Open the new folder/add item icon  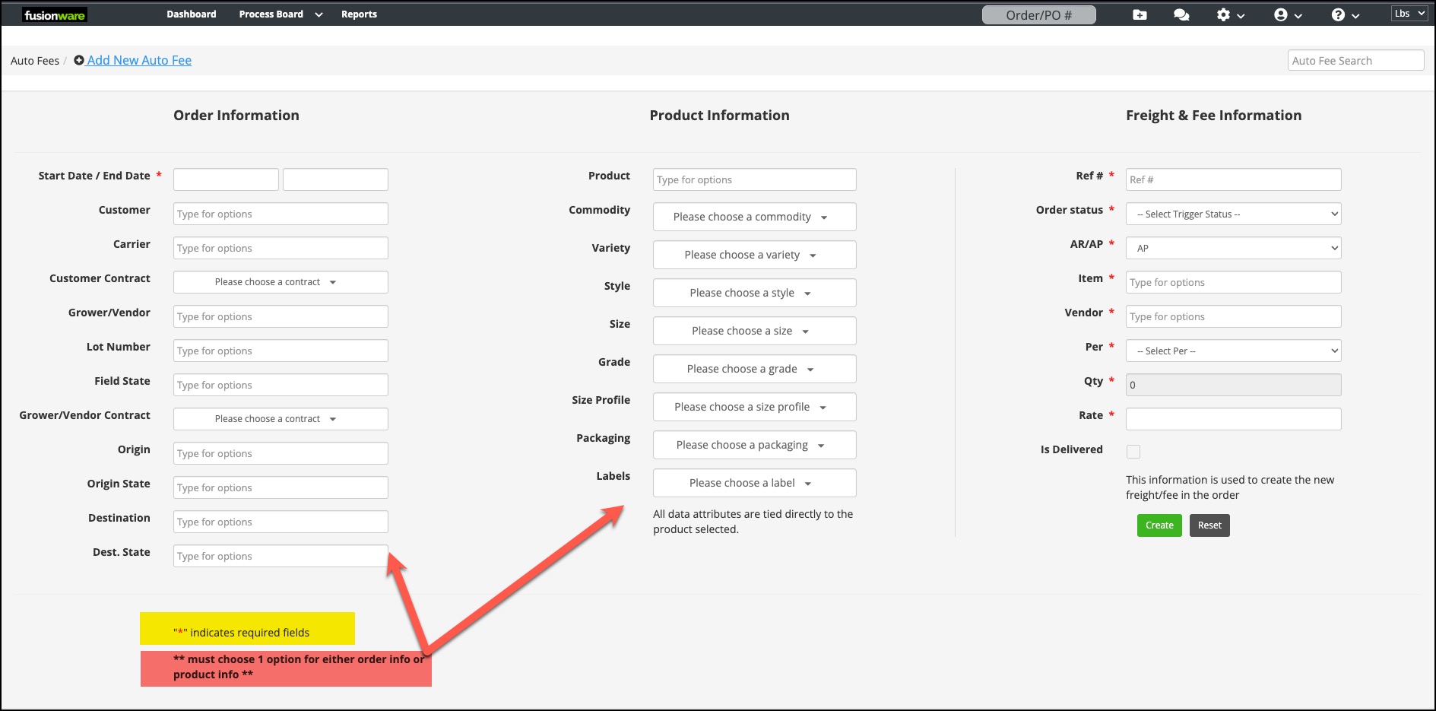1140,14
